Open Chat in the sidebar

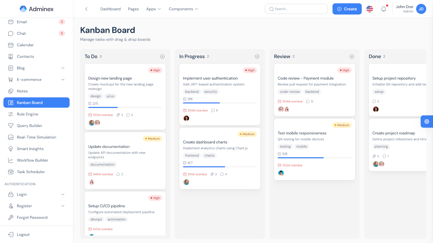tap(37, 33)
